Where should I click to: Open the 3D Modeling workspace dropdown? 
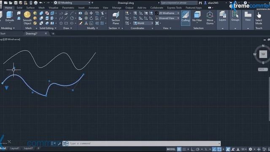click(x=72, y=3)
